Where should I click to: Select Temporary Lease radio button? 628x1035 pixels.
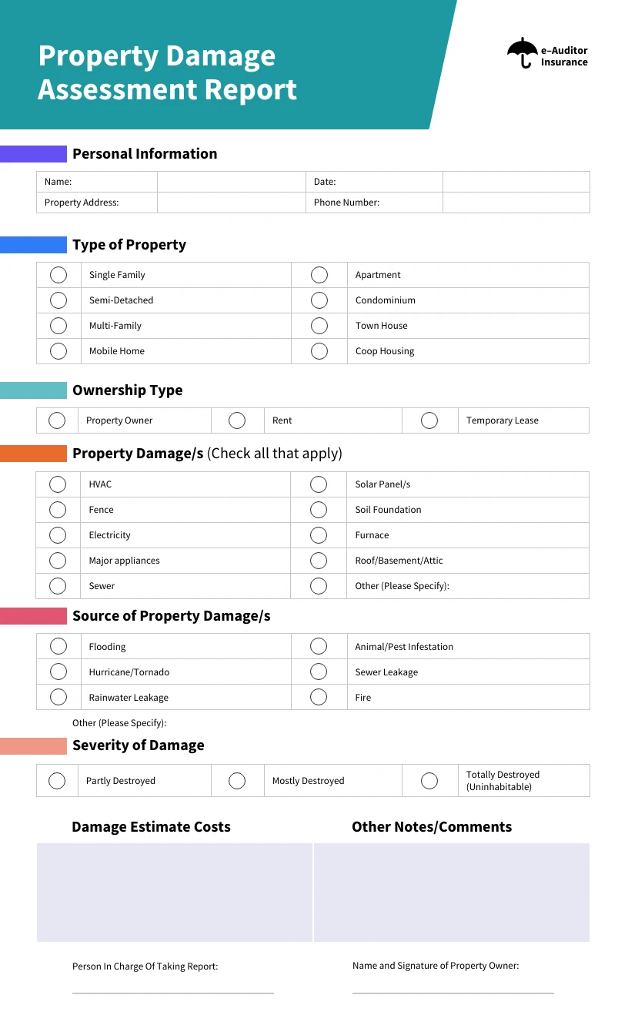click(x=429, y=420)
